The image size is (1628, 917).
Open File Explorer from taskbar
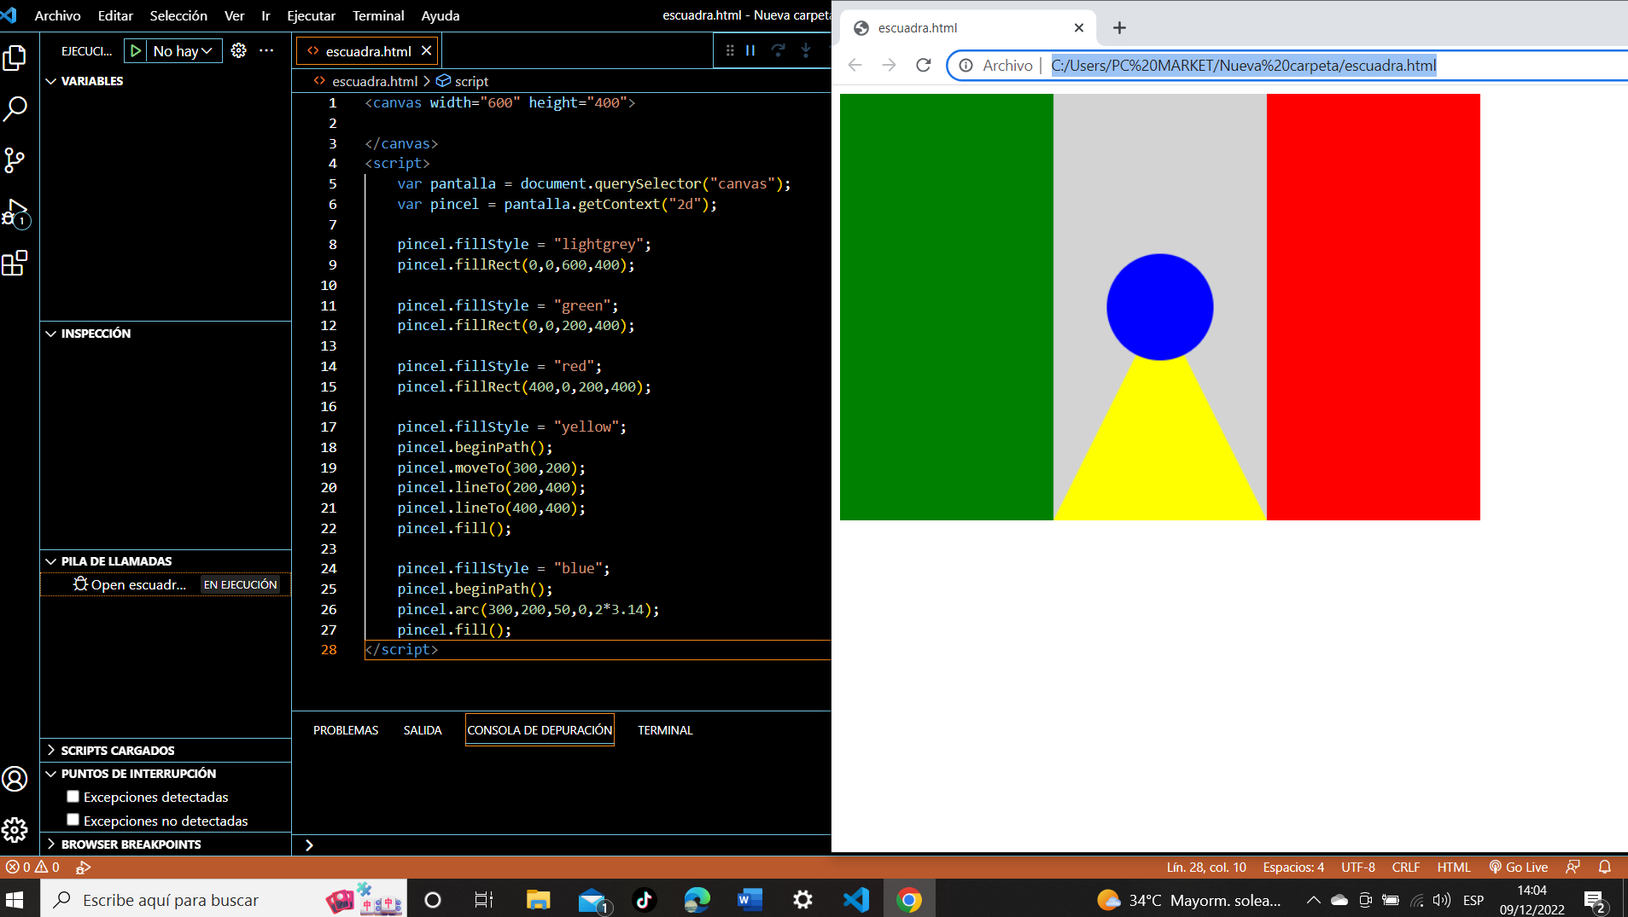[538, 900]
